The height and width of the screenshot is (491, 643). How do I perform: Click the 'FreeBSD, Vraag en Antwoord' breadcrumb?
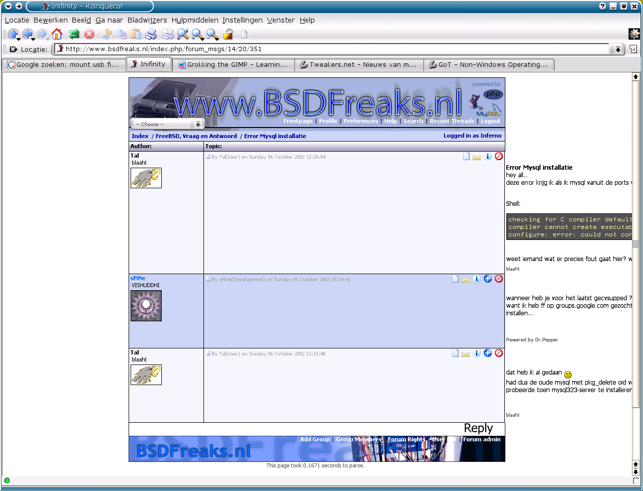(x=196, y=136)
